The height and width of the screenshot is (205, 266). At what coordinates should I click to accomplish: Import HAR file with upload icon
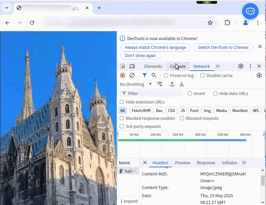click(172, 84)
